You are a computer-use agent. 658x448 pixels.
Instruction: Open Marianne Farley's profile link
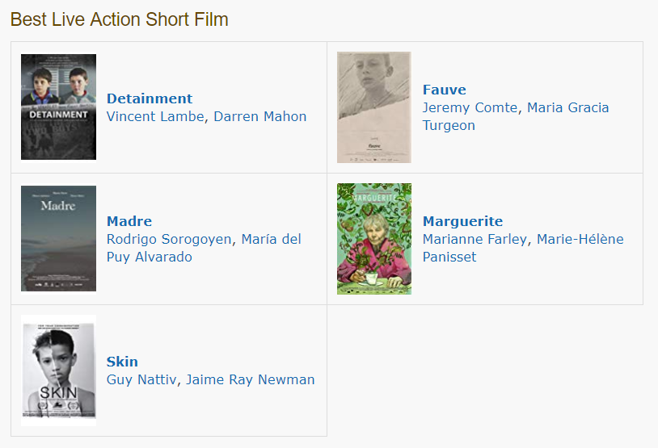click(475, 239)
